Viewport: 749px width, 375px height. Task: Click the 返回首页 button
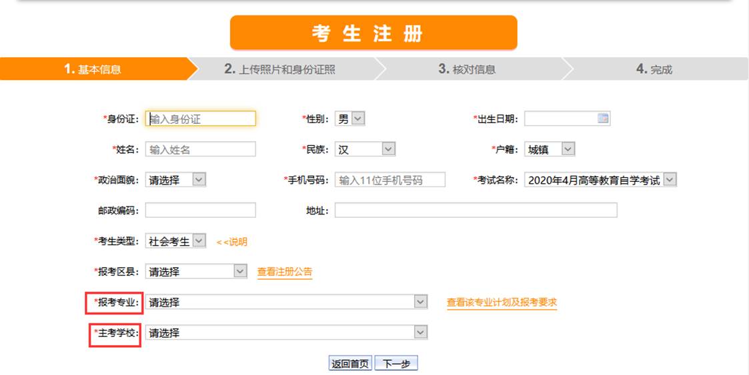coord(350,364)
